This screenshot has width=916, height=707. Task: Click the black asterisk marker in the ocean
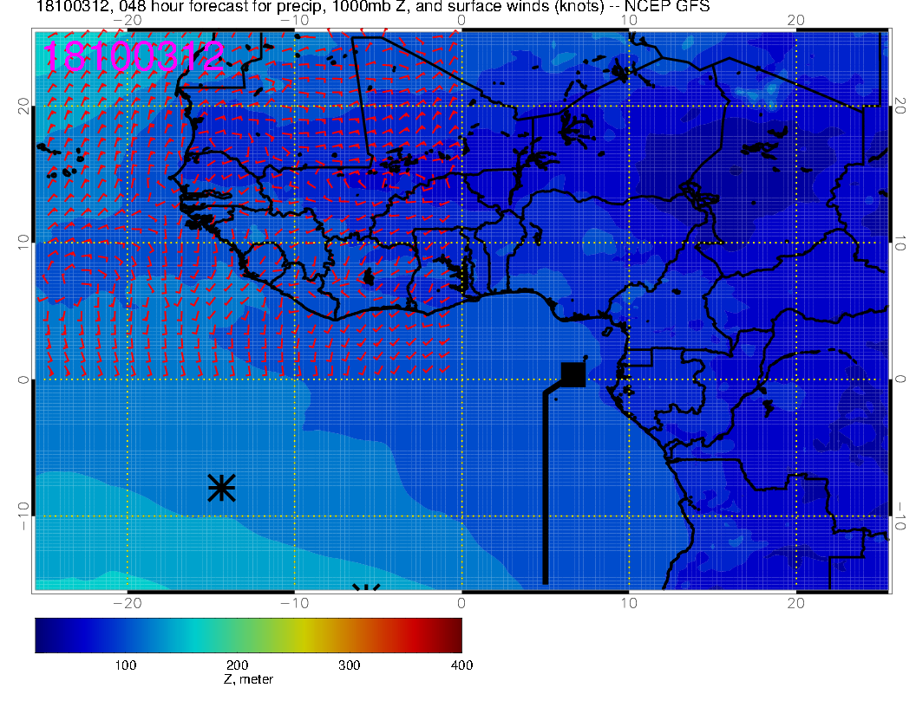[222, 488]
